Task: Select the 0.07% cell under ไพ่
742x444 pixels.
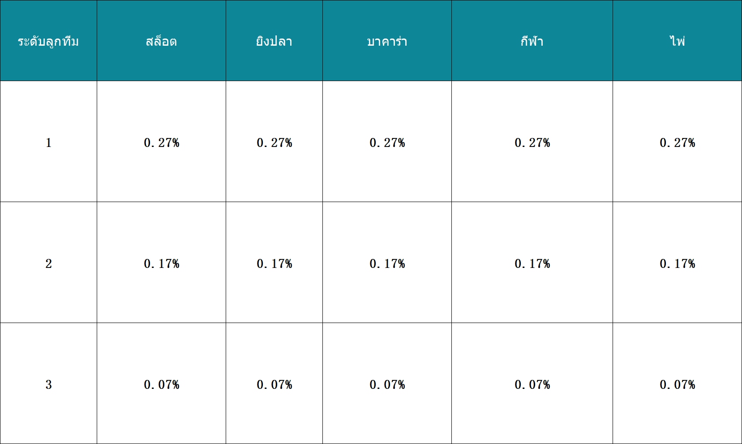Action: [x=677, y=384]
